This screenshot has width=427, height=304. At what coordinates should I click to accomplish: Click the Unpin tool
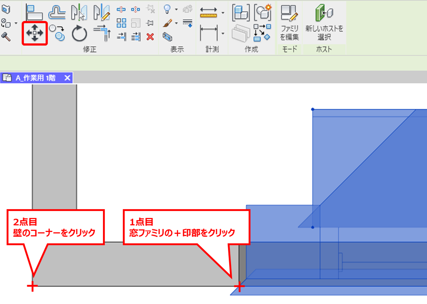[150, 9]
